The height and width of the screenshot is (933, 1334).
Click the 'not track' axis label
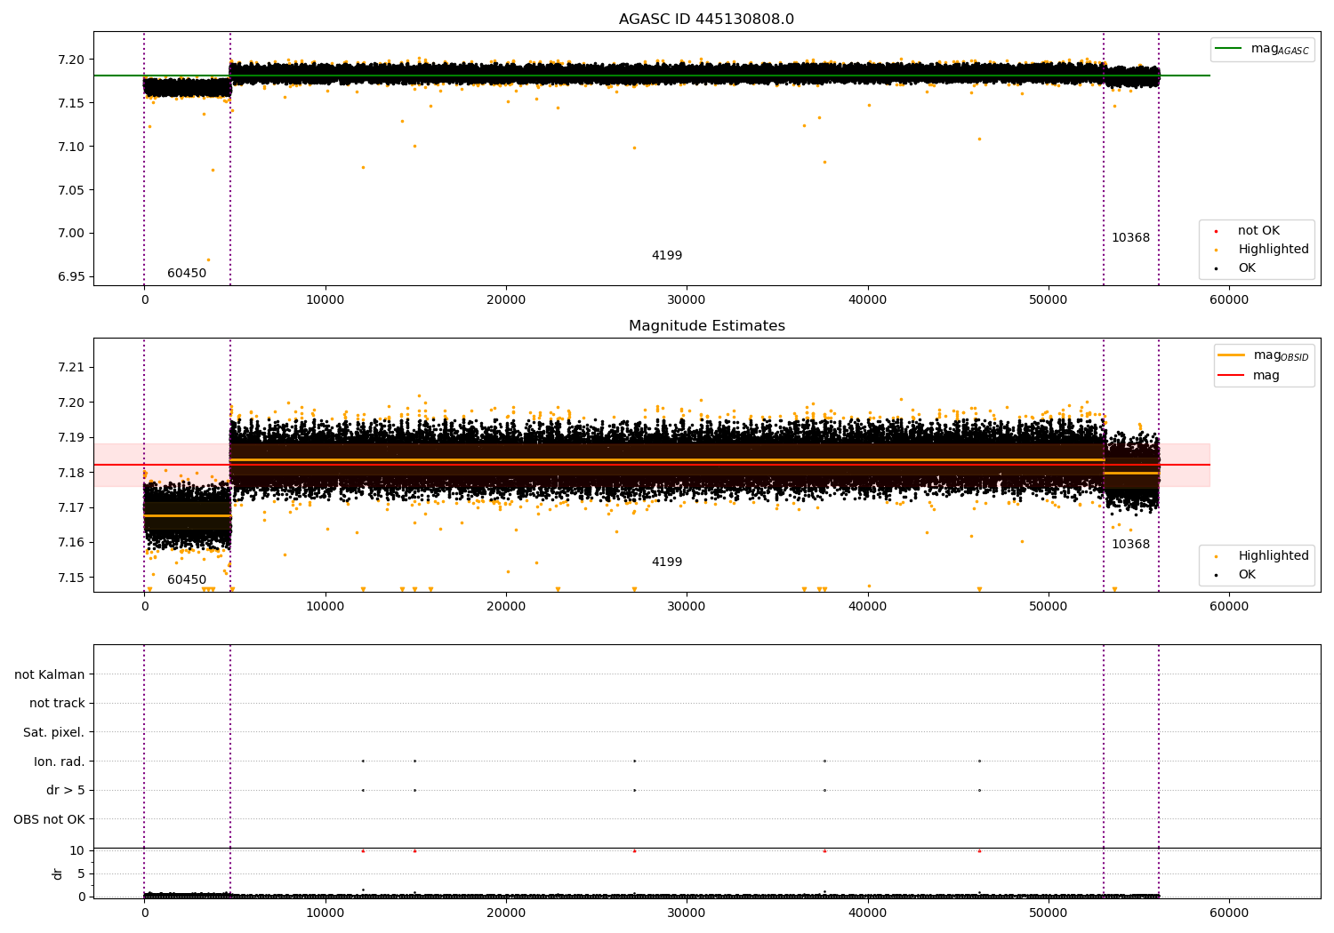pos(57,704)
